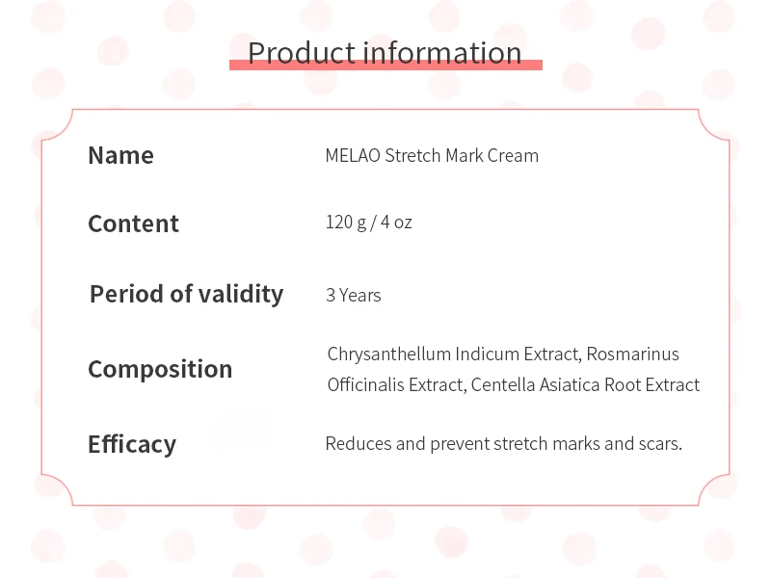771x578 pixels.
Task: Select the Name label
Action: click(x=120, y=155)
